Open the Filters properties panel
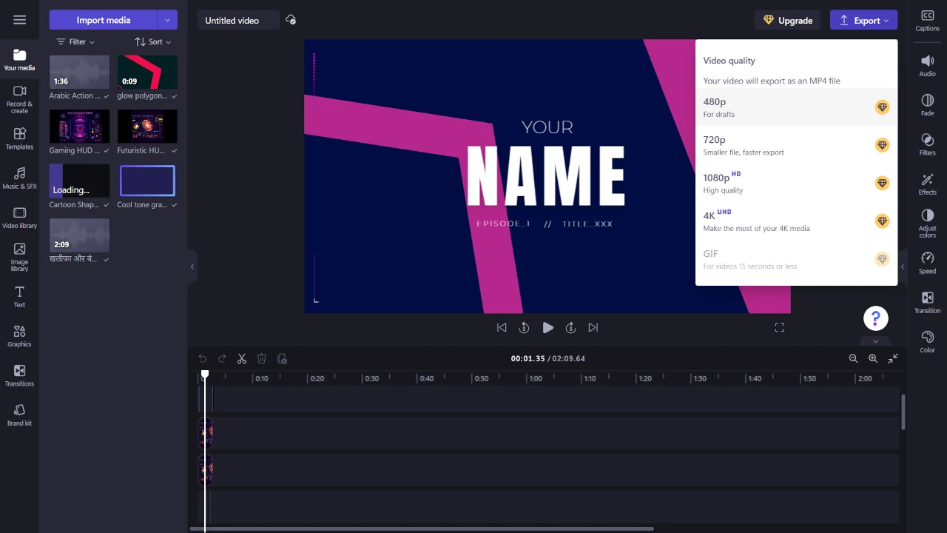This screenshot has width=947, height=533. coord(927,144)
